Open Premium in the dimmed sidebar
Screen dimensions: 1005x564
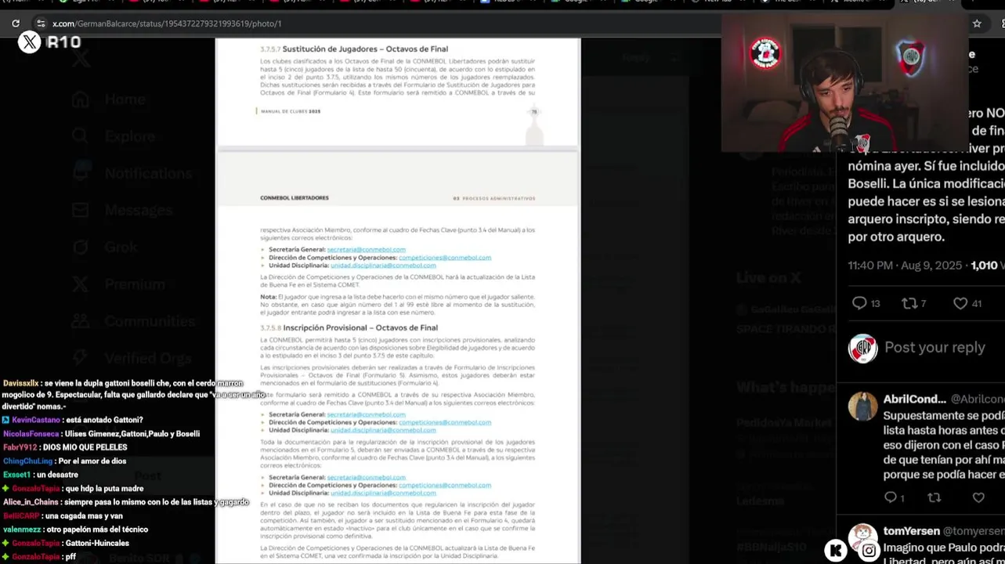[x=118, y=284]
